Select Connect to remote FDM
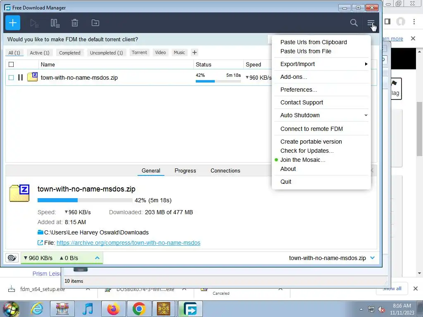This screenshot has width=423, height=317. tap(311, 129)
